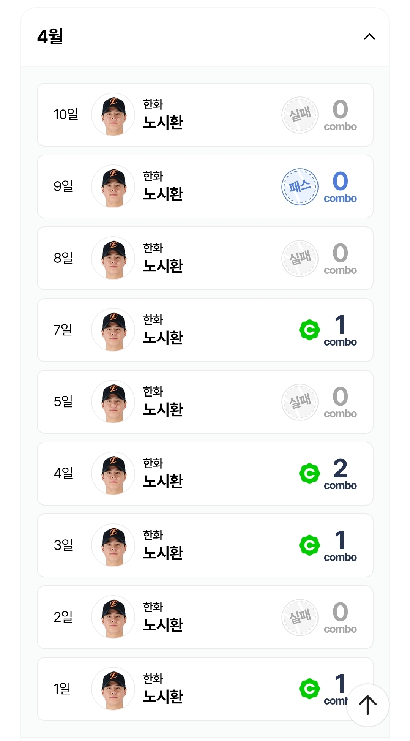Click the green success badge on 7일 row

coord(309,330)
